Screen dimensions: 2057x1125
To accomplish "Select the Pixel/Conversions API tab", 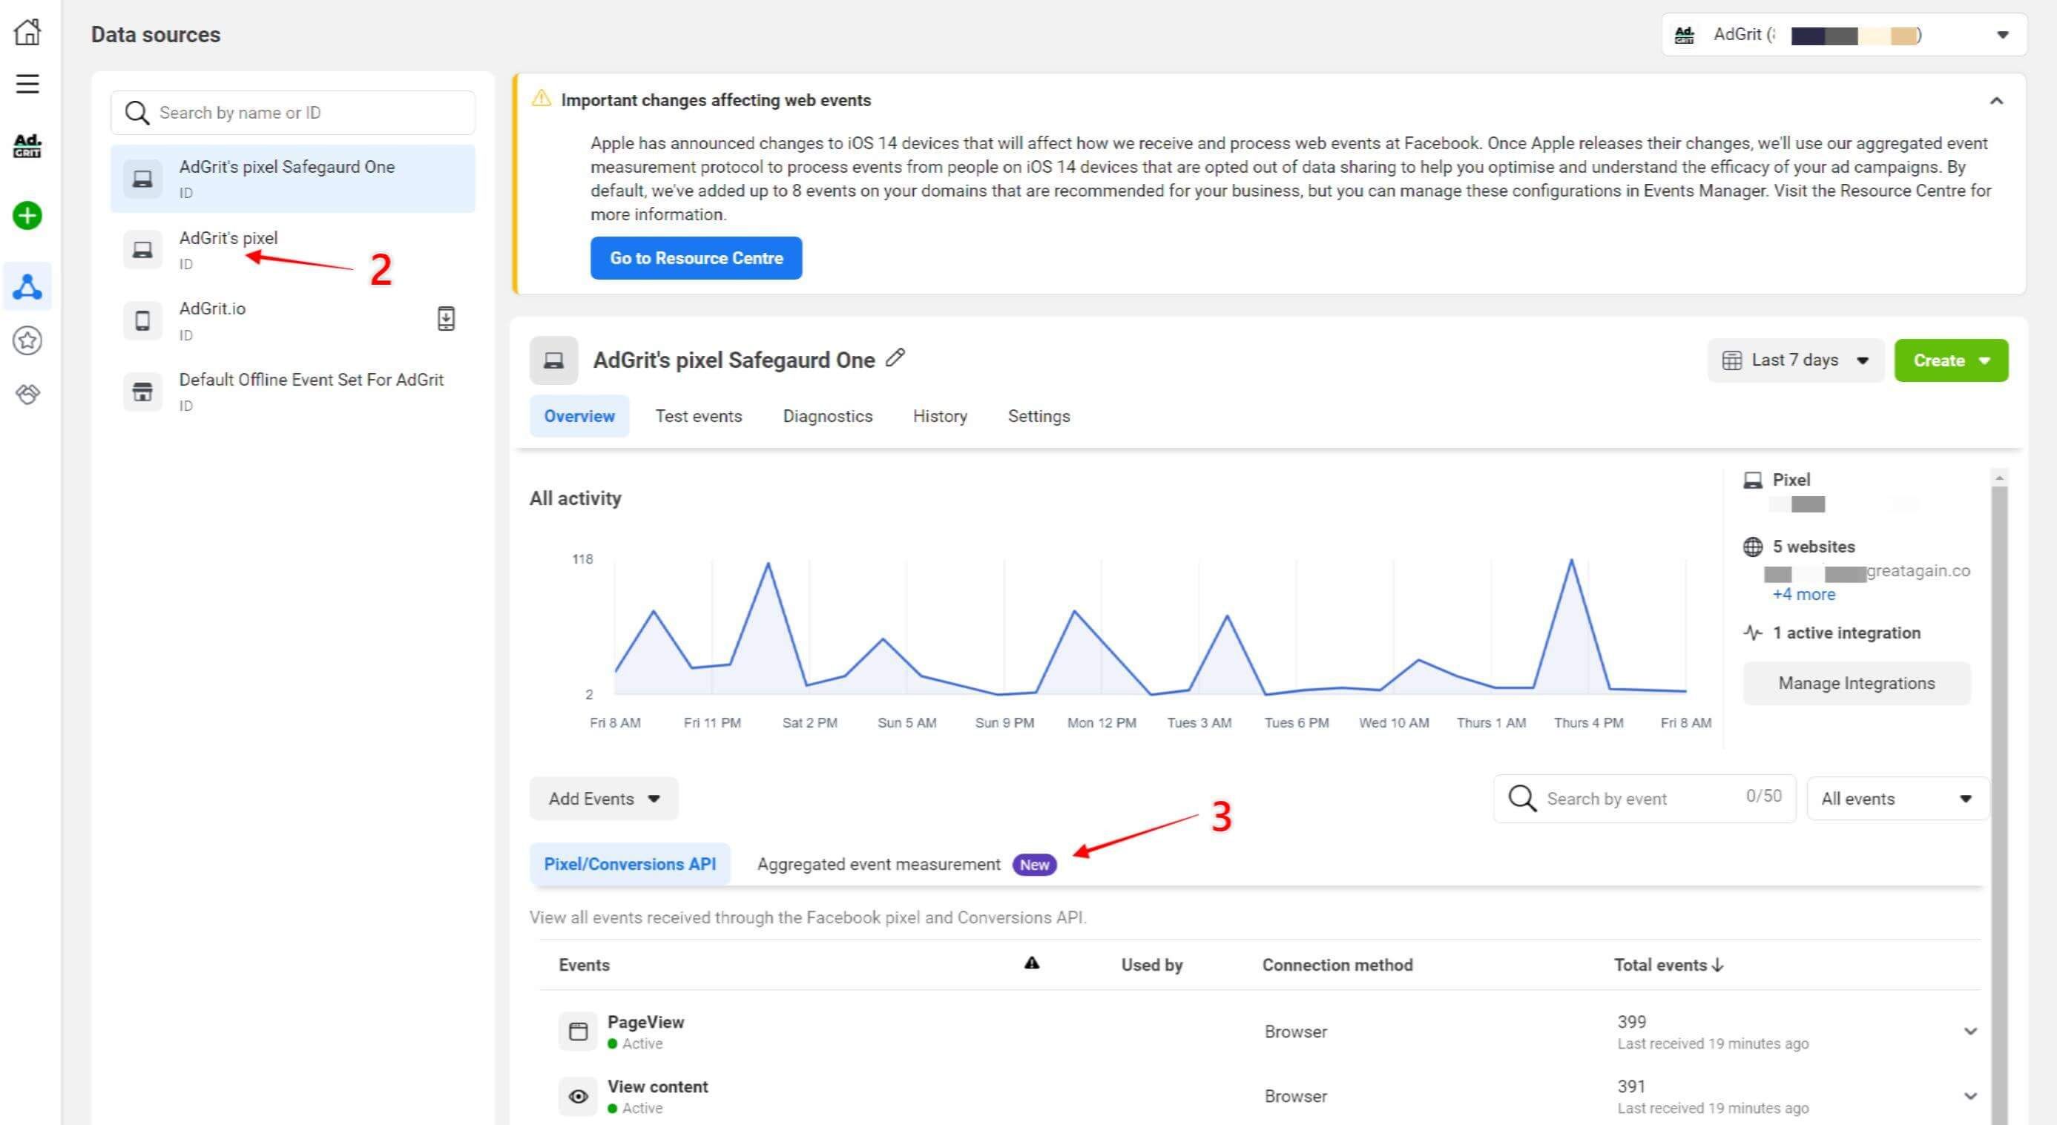I will pos(629,864).
